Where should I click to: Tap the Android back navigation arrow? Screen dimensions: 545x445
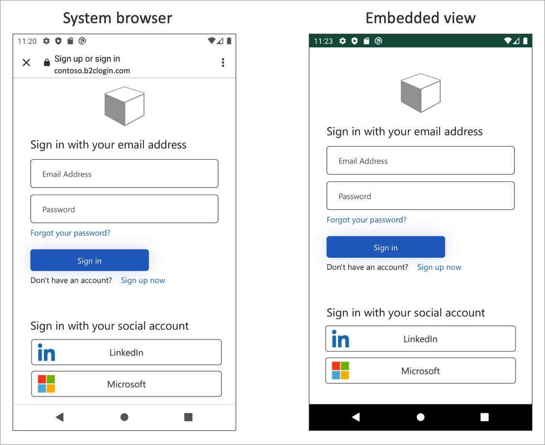(60, 417)
